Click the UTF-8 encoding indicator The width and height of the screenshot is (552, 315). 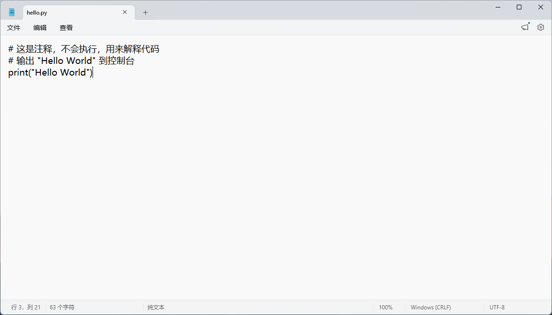point(497,307)
